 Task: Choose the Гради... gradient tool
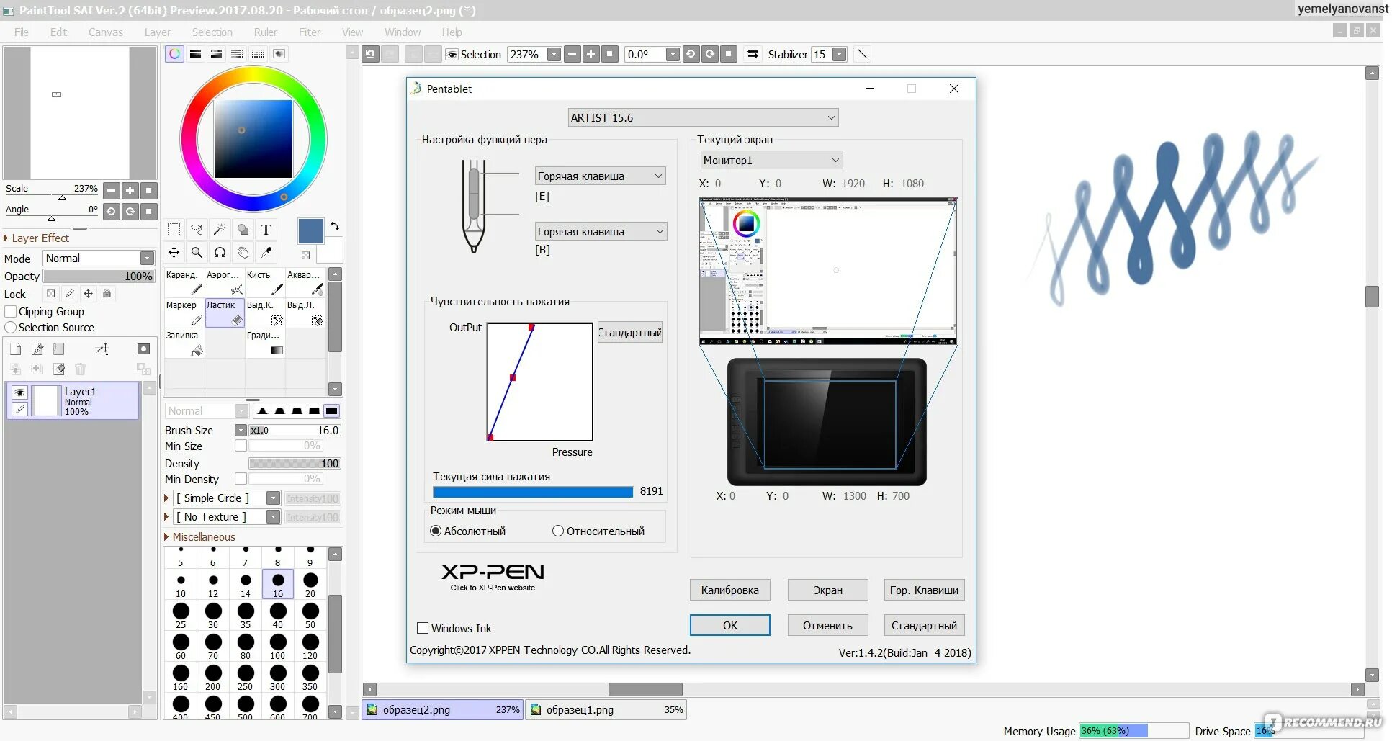point(265,343)
